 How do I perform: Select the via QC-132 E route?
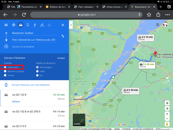click(34, 98)
